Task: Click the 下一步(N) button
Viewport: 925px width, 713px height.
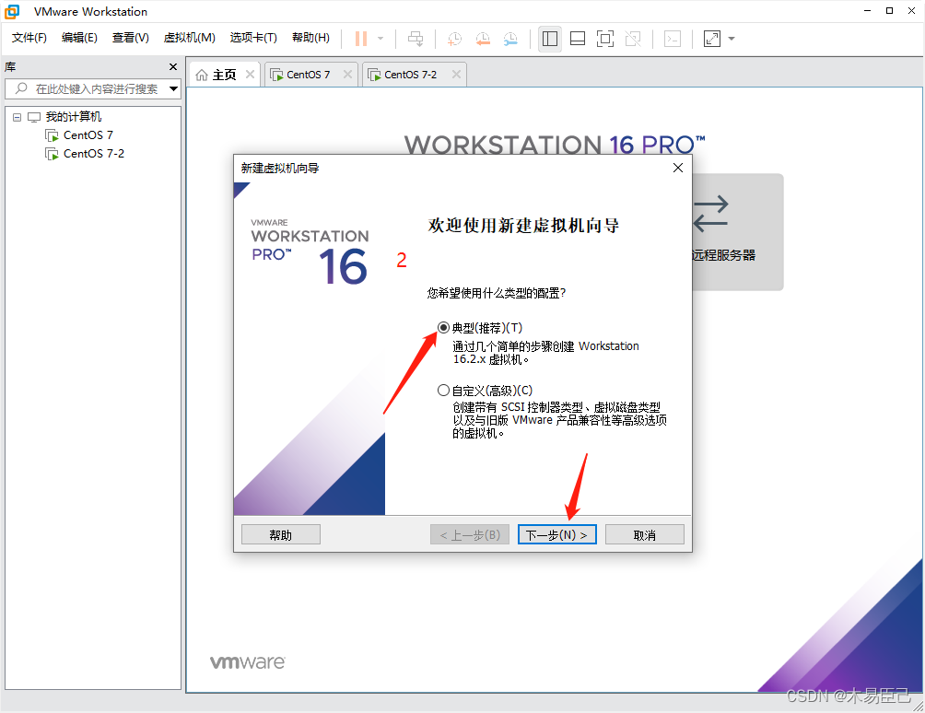Action: [556, 534]
